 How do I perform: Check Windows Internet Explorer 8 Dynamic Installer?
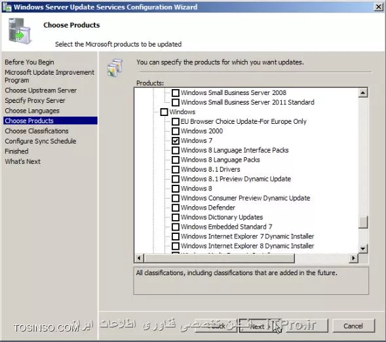176,246
